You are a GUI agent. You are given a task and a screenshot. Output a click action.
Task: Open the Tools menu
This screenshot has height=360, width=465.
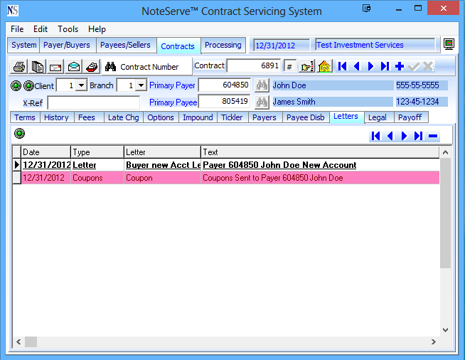pyautogui.click(x=68, y=29)
